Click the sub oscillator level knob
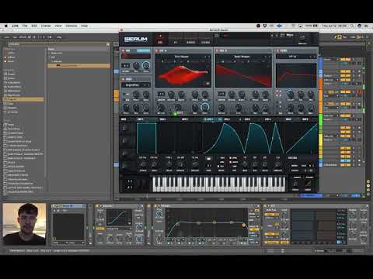373x279 pixels. 146,65
